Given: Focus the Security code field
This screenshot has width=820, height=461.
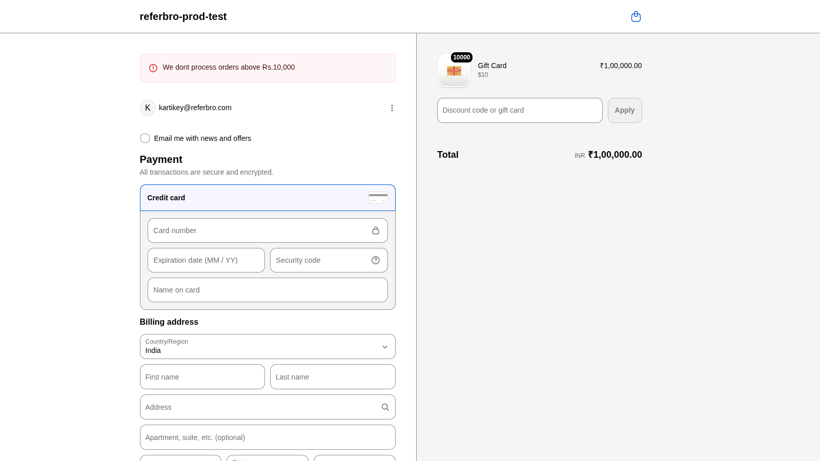Looking at the screenshot, I should click(329, 260).
